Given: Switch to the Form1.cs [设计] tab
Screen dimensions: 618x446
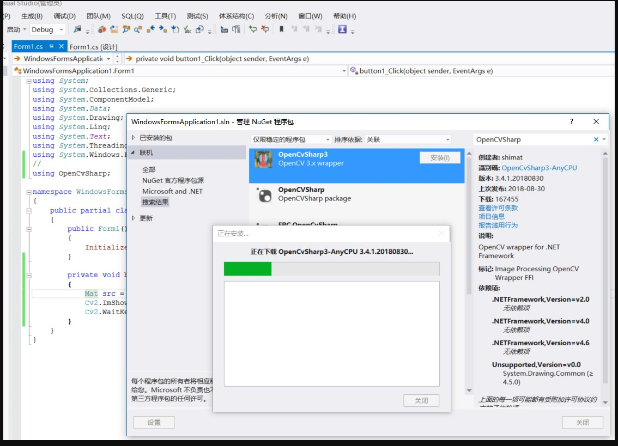Looking at the screenshot, I should [93, 47].
